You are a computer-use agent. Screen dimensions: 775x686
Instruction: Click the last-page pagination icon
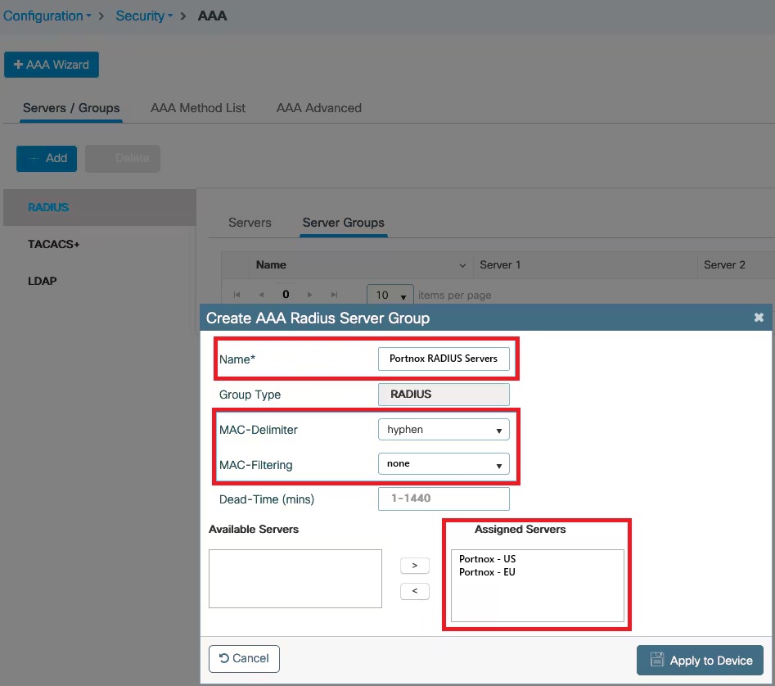coord(334,294)
